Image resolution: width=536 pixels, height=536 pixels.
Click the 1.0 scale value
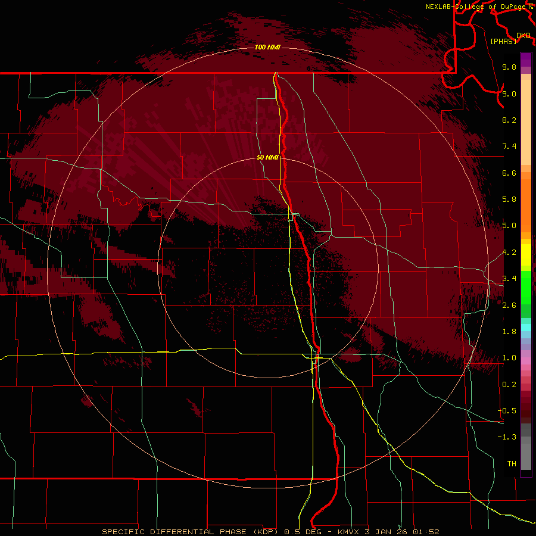click(x=509, y=358)
